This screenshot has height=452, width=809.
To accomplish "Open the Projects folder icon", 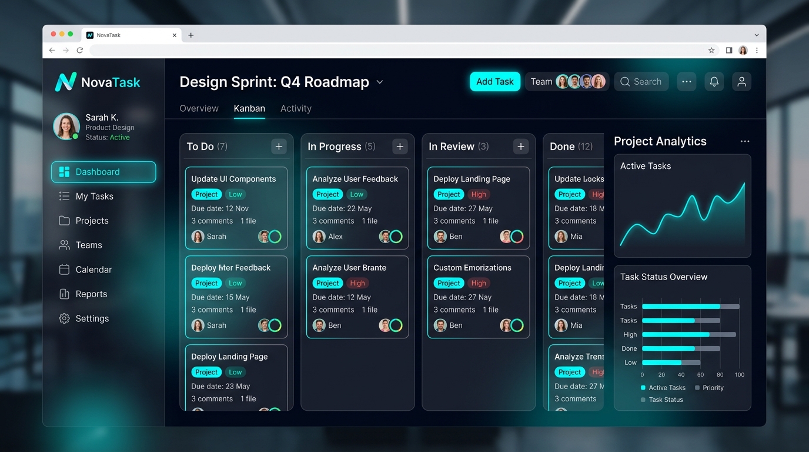I will [x=64, y=221].
